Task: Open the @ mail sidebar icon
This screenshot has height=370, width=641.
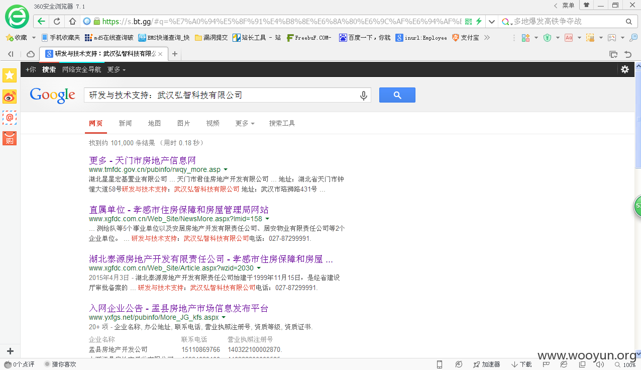Action: (x=10, y=118)
